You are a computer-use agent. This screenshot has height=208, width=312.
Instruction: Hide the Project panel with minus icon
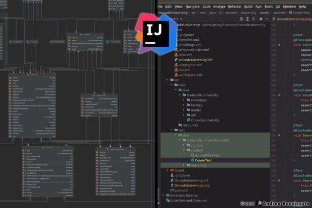click(x=267, y=19)
